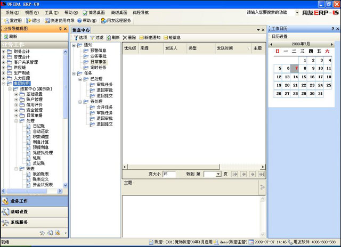Click the 刷新 icon in message center toolbar
The width and height of the screenshot is (341, 247).
pyautogui.click(x=109, y=38)
